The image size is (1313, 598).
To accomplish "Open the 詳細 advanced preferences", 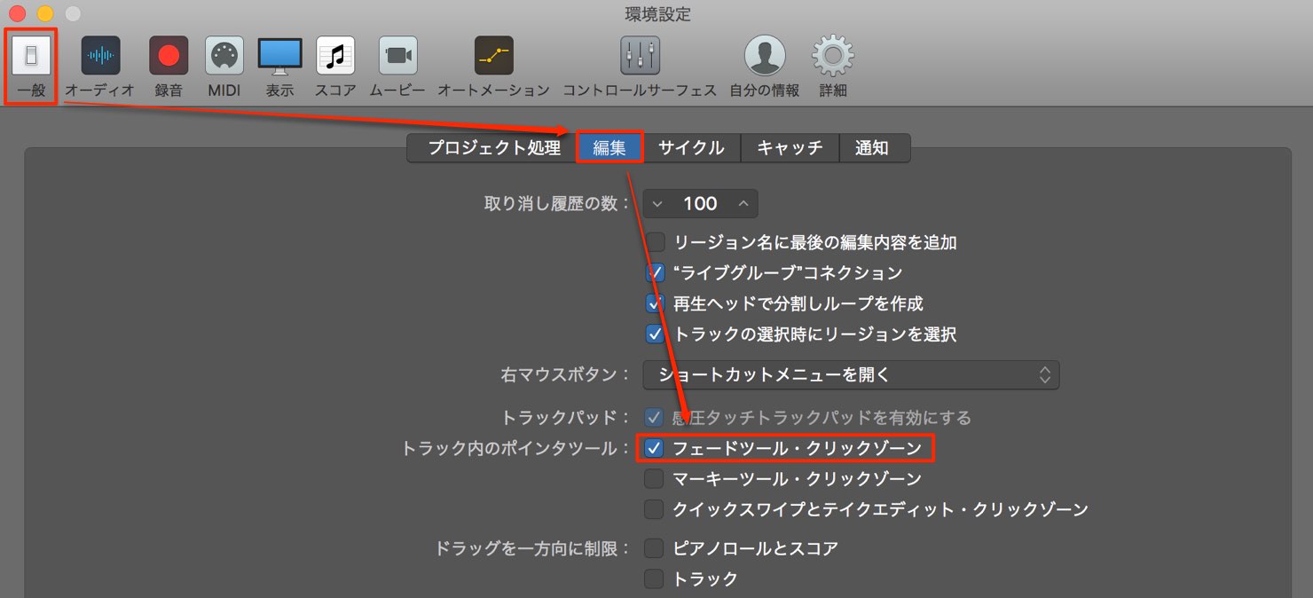I will (833, 67).
